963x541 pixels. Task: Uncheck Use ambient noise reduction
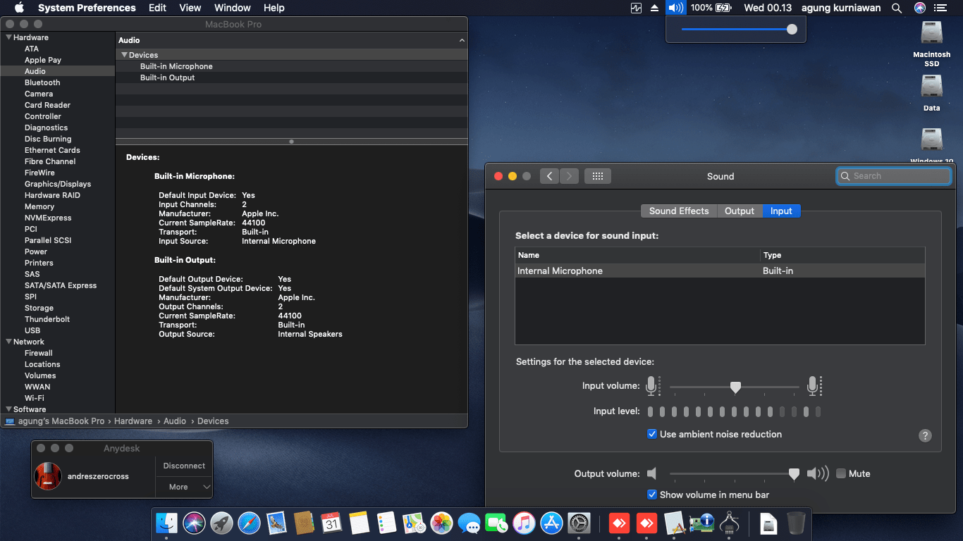coord(652,434)
